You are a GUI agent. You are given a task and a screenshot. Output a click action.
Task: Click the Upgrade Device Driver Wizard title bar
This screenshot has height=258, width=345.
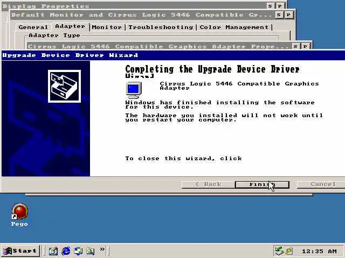(x=173, y=55)
